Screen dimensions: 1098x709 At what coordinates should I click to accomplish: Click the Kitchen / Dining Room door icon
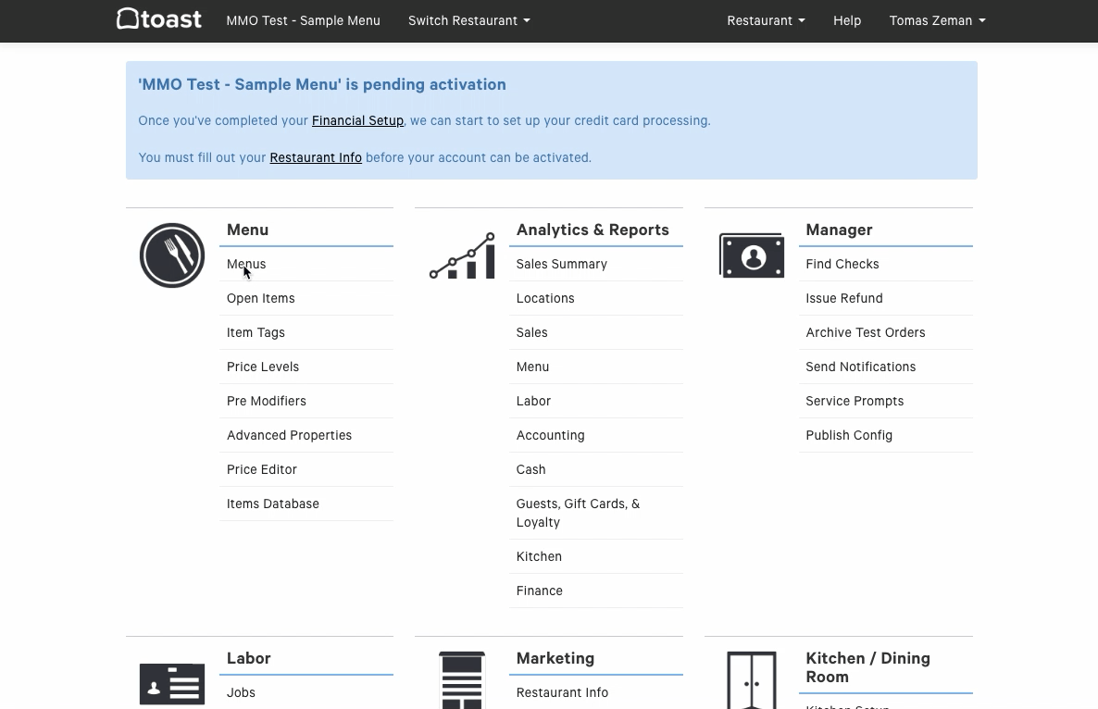[752, 679]
